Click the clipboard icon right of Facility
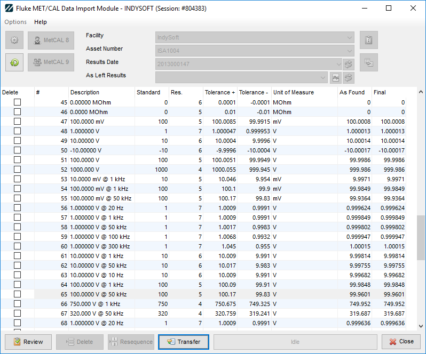Image resolution: width=426 pixels, height=354 pixels. pos(368,40)
